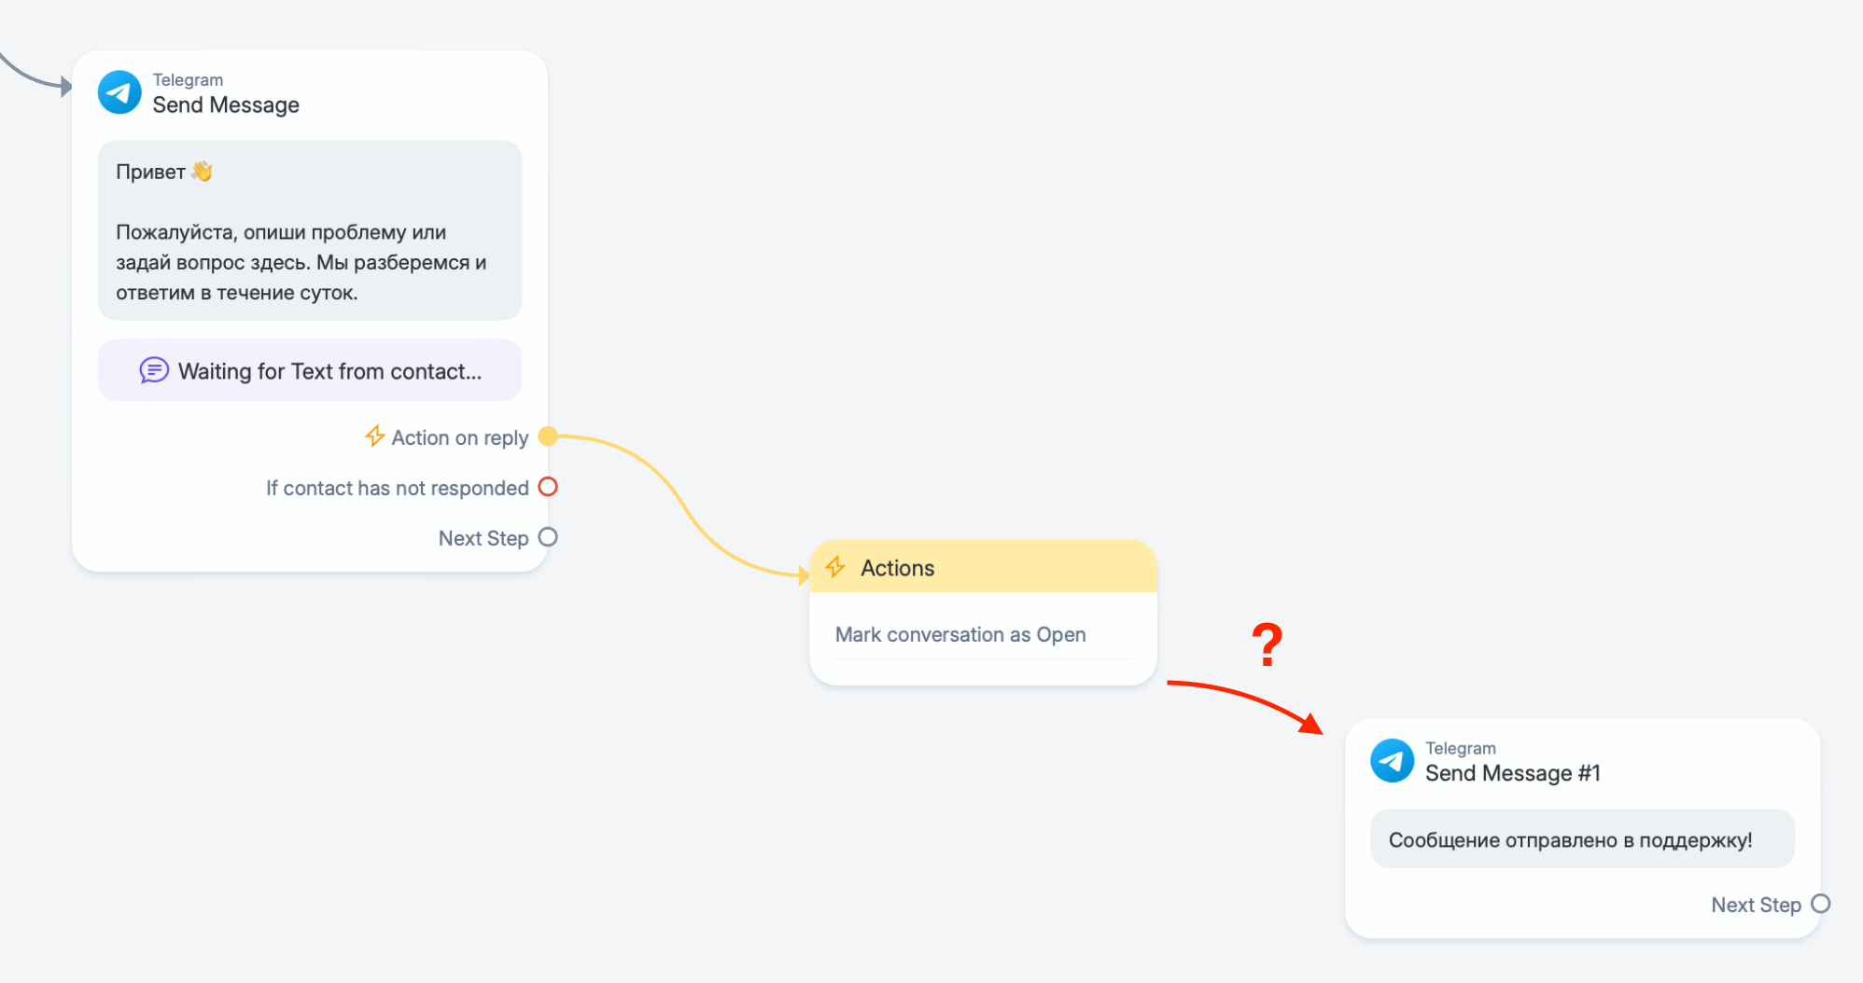Click the Telegram label above Send Message
Viewport: 1863px width, 983px height.
click(189, 79)
